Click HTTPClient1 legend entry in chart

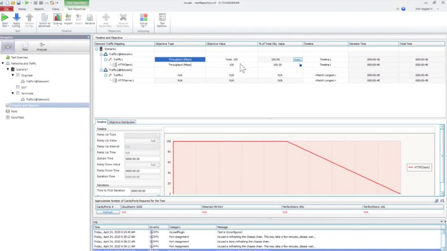click(419, 167)
